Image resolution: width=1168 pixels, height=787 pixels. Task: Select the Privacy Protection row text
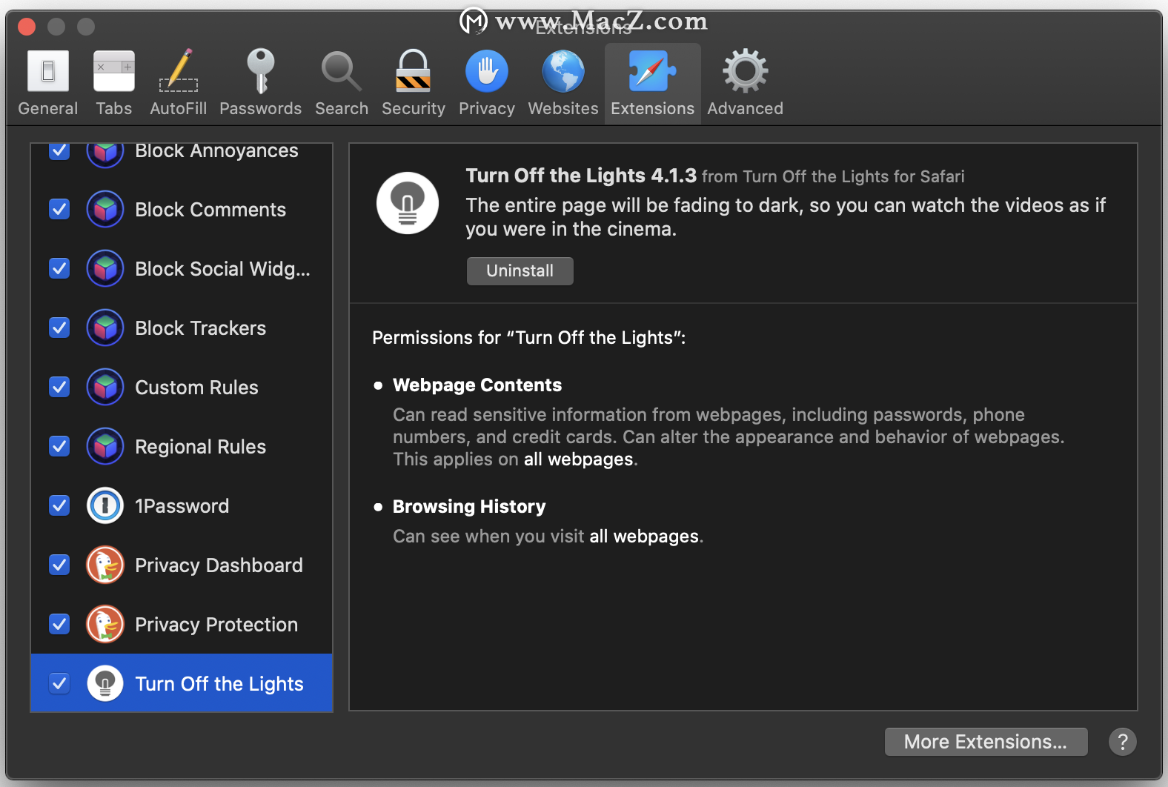coord(216,625)
